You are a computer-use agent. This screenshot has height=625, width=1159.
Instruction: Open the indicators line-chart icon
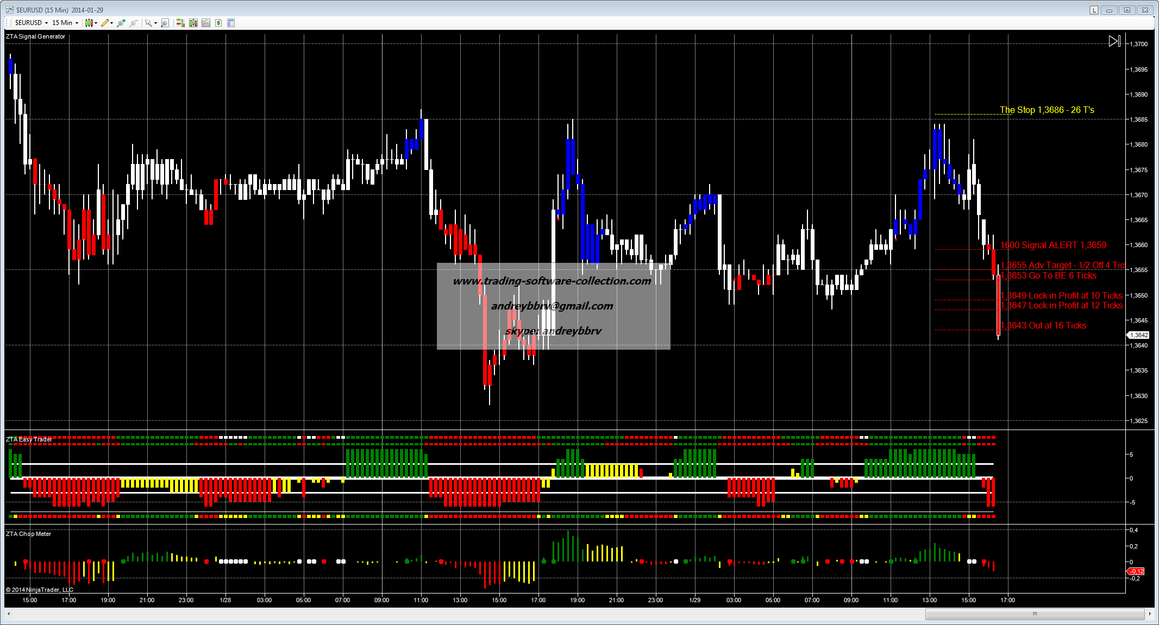(206, 23)
